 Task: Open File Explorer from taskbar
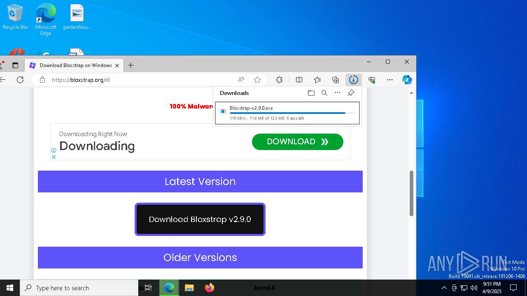[189, 288]
